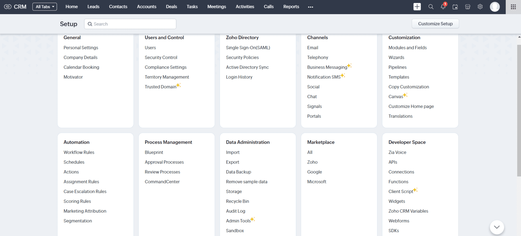
Task: Open Security Control
Action: coord(161,57)
